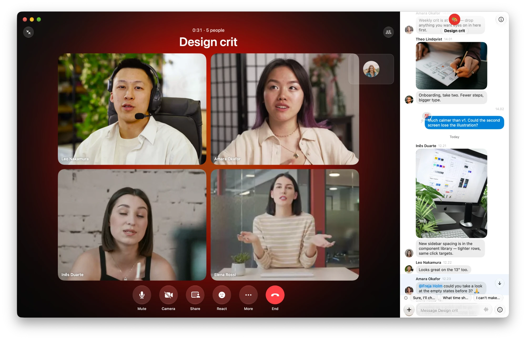Click the Design crit call title
The height and width of the screenshot is (340, 526).
pyautogui.click(x=208, y=42)
